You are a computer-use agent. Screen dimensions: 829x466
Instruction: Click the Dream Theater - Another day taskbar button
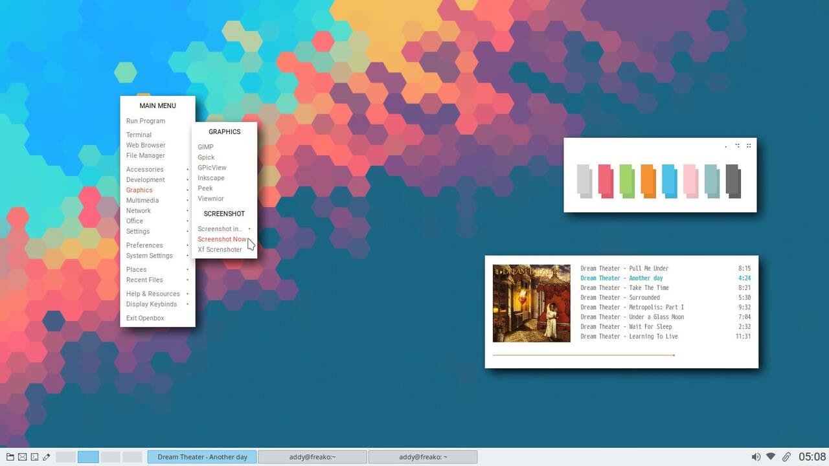(202, 457)
